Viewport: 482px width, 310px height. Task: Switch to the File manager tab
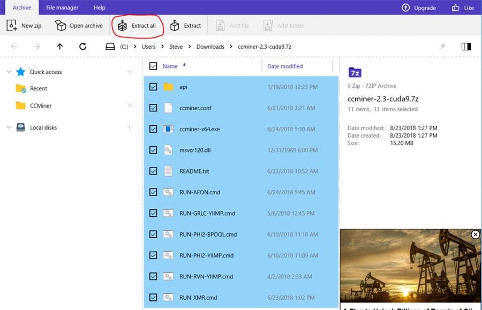(62, 7)
